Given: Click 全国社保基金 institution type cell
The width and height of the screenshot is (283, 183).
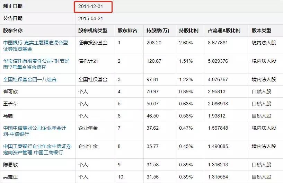Looking at the screenshot, I should pyautogui.click(x=93, y=79).
